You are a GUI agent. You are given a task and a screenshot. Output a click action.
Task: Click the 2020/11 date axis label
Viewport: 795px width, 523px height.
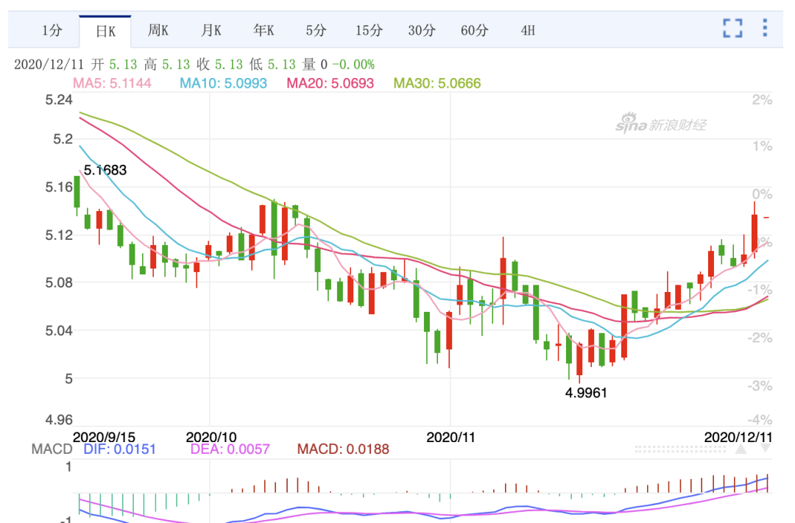451,437
